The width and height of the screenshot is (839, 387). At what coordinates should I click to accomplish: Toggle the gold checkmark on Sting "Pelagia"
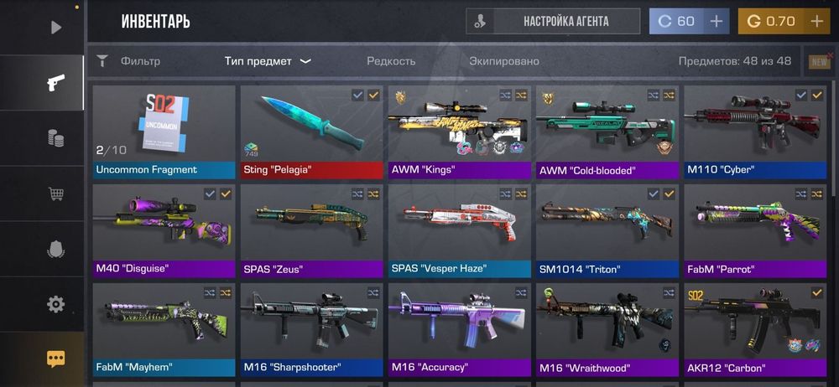click(373, 95)
